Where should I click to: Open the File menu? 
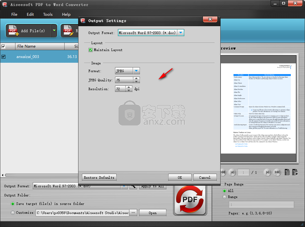point(14,15)
